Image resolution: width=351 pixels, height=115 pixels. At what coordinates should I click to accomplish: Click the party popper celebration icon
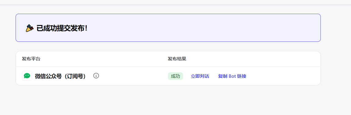click(30, 28)
